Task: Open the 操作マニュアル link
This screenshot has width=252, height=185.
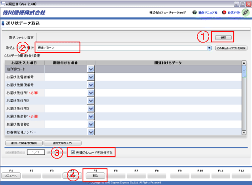Action: pyautogui.click(x=208, y=13)
